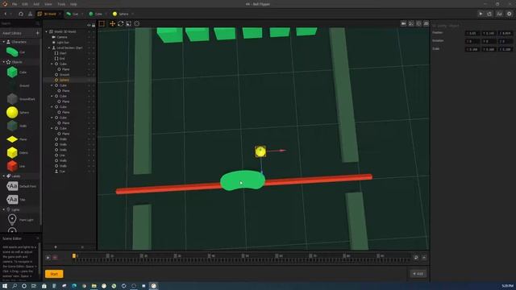The image size is (516, 290).
Task: Open the Tools menu
Action: click(x=61, y=4)
